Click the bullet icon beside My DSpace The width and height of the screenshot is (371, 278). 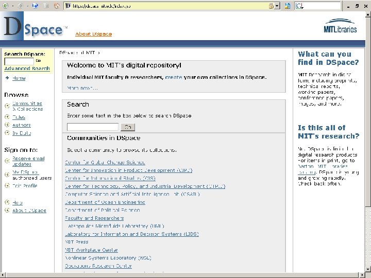7,175
